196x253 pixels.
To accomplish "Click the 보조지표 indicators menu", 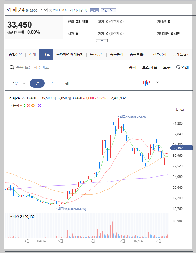I will [x=149, y=67].
